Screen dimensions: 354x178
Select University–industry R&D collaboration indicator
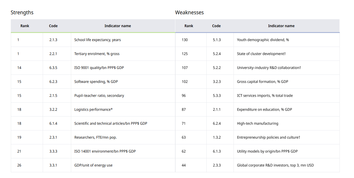click(269, 68)
